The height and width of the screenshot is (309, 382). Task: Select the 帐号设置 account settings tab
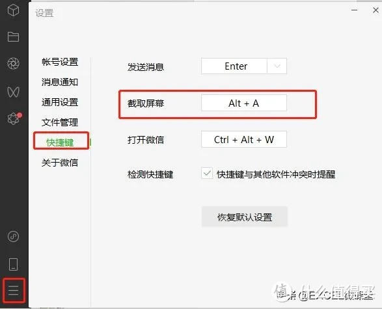point(60,62)
